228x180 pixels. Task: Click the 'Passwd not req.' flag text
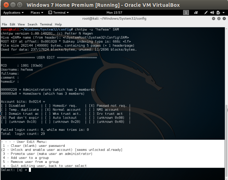112,106
